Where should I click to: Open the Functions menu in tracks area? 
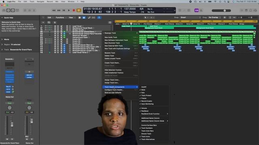tap(61, 18)
